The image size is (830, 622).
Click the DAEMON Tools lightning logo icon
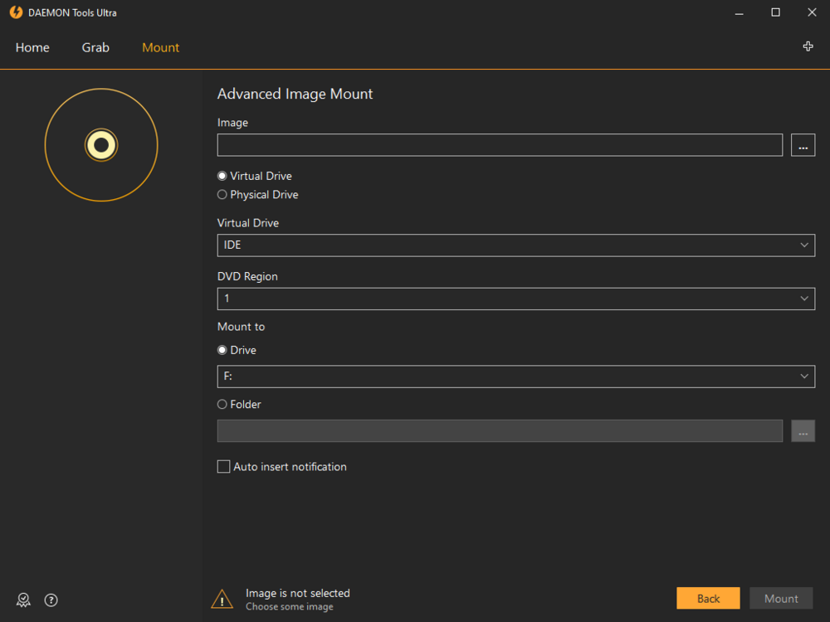[x=16, y=12]
